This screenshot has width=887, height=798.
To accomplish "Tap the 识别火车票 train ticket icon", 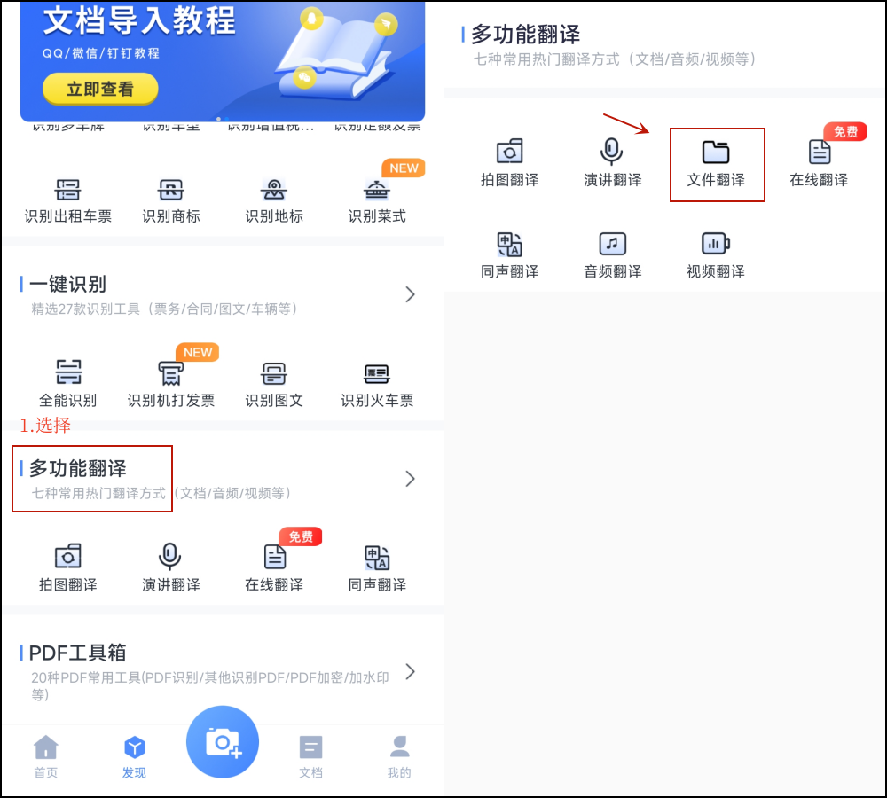I will [377, 385].
